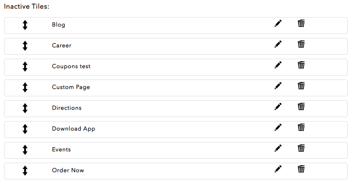Remove the Career tile with trash icon
Screen dimensions: 357x186
(x=301, y=44)
